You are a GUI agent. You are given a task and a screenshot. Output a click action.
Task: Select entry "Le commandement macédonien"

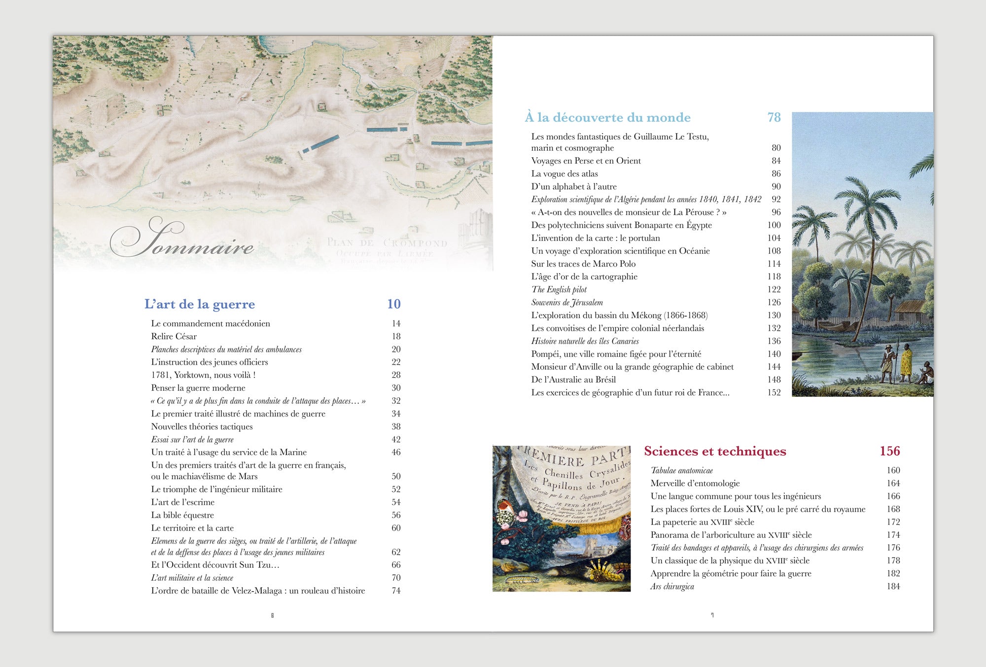(x=211, y=323)
